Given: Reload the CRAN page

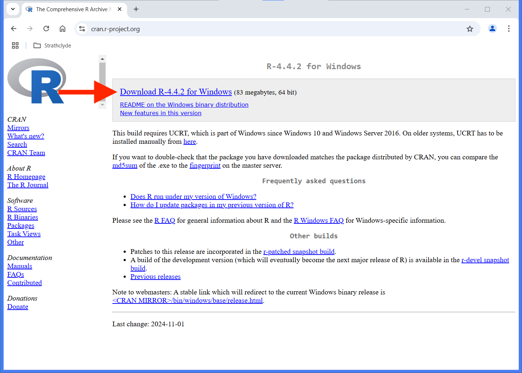Looking at the screenshot, I should point(46,29).
